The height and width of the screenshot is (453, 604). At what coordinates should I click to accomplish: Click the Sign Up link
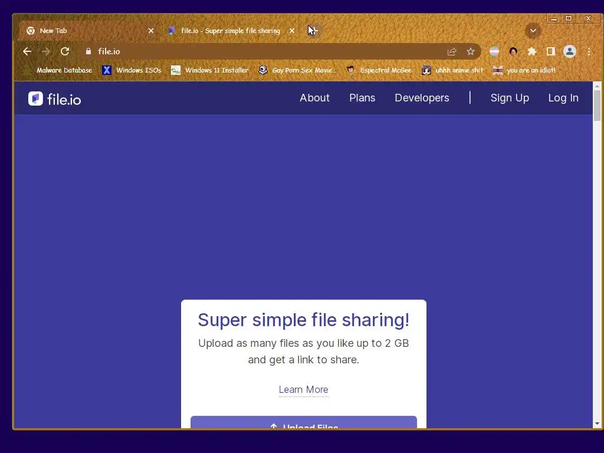click(x=510, y=98)
